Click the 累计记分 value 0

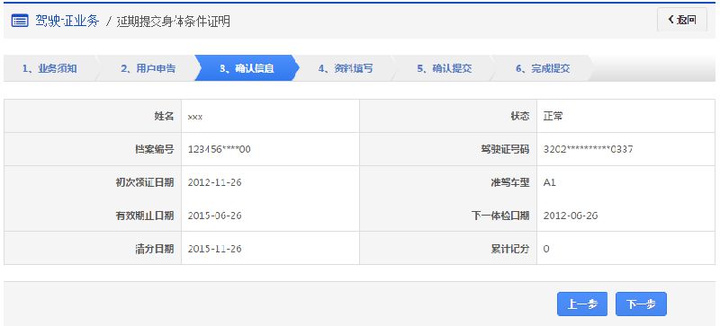click(546, 249)
